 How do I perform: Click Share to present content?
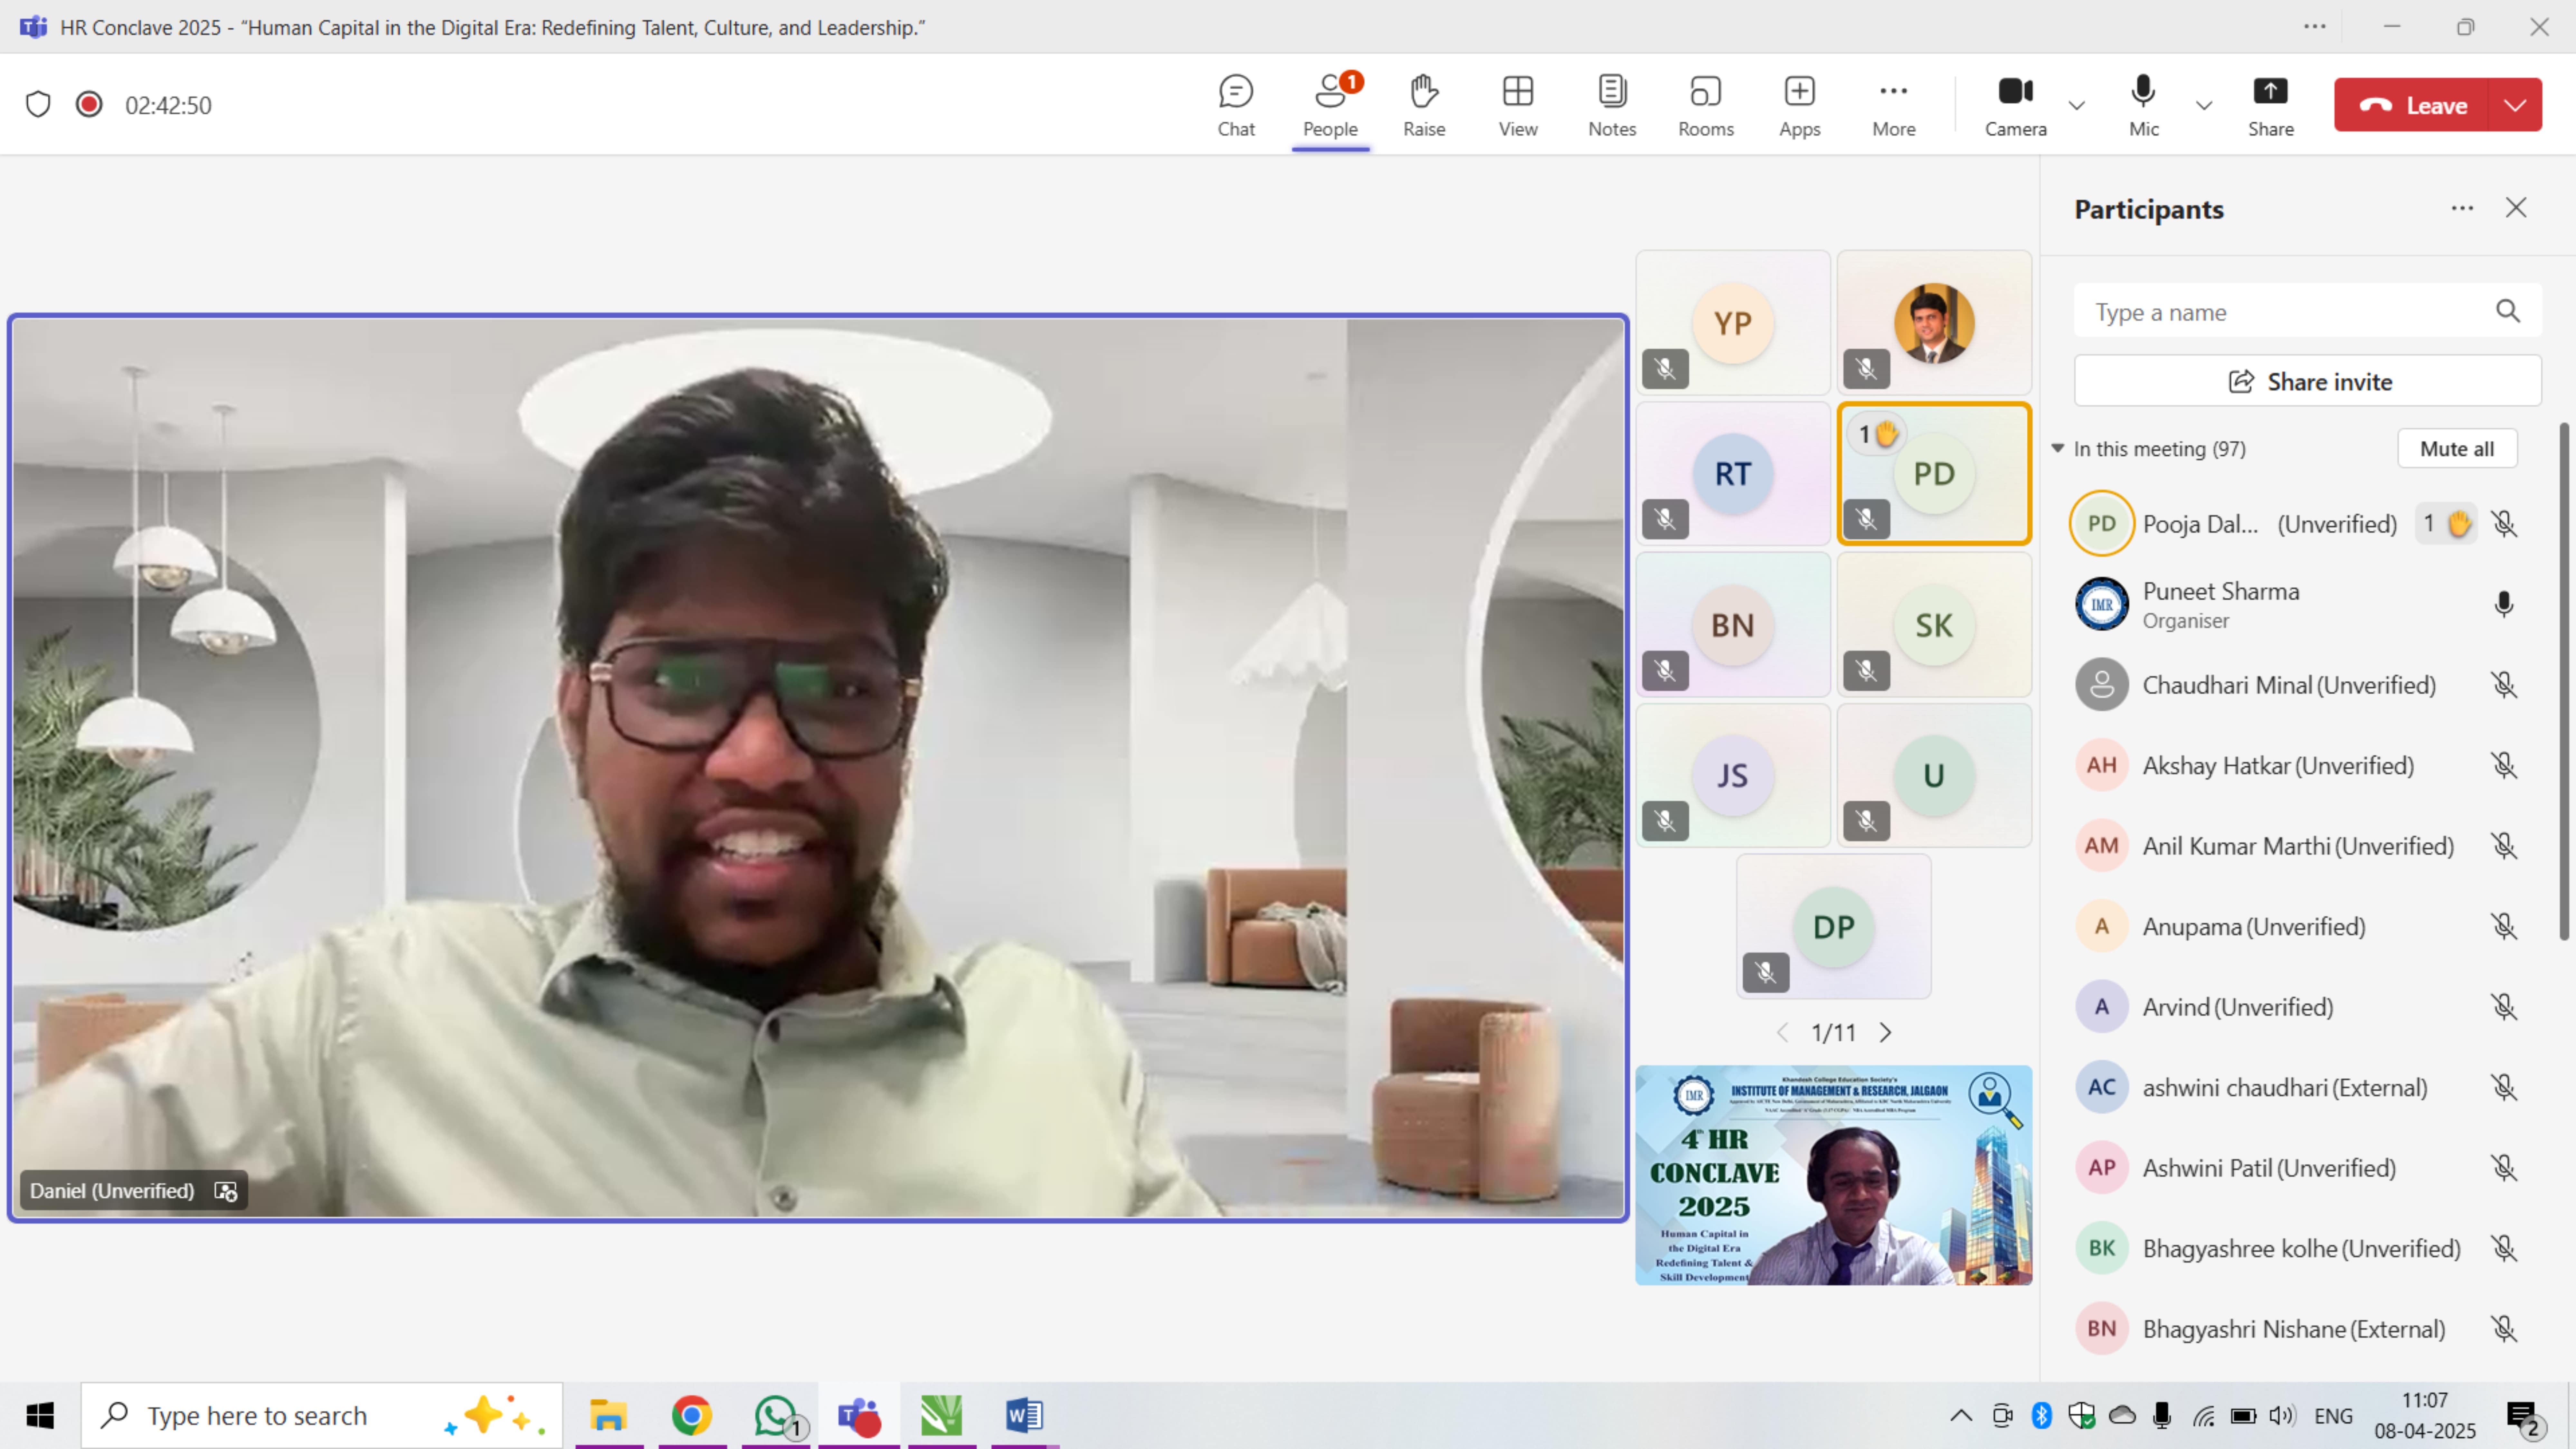pyautogui.click(x=2271, y=105)
